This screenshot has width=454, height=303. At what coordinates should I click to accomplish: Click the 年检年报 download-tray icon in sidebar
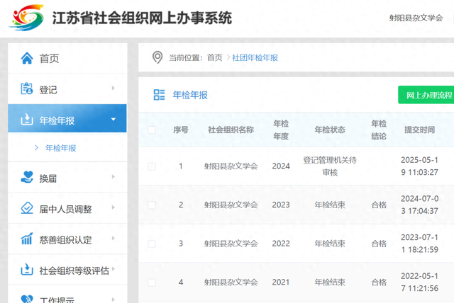coord(27,119)
